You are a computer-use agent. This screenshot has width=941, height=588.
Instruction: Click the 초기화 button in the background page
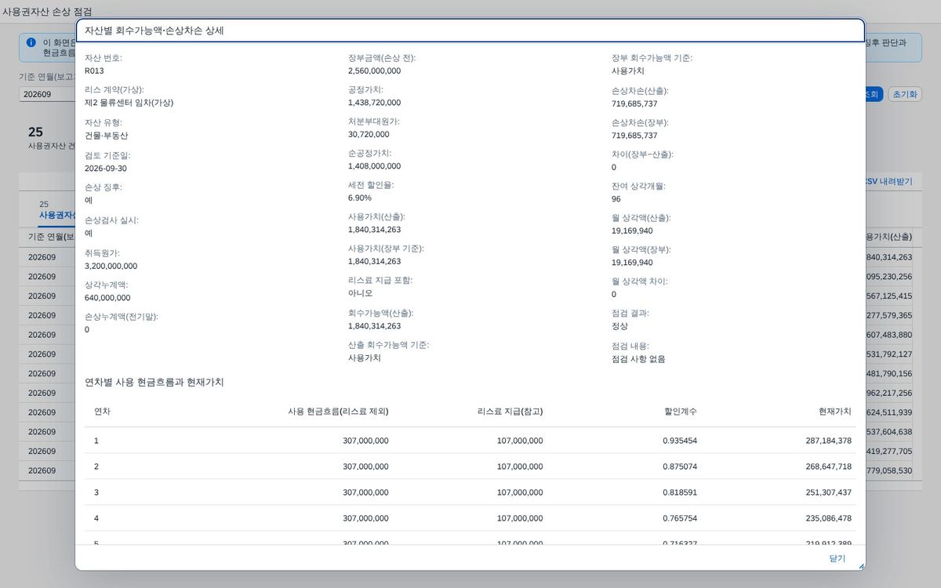903,94
